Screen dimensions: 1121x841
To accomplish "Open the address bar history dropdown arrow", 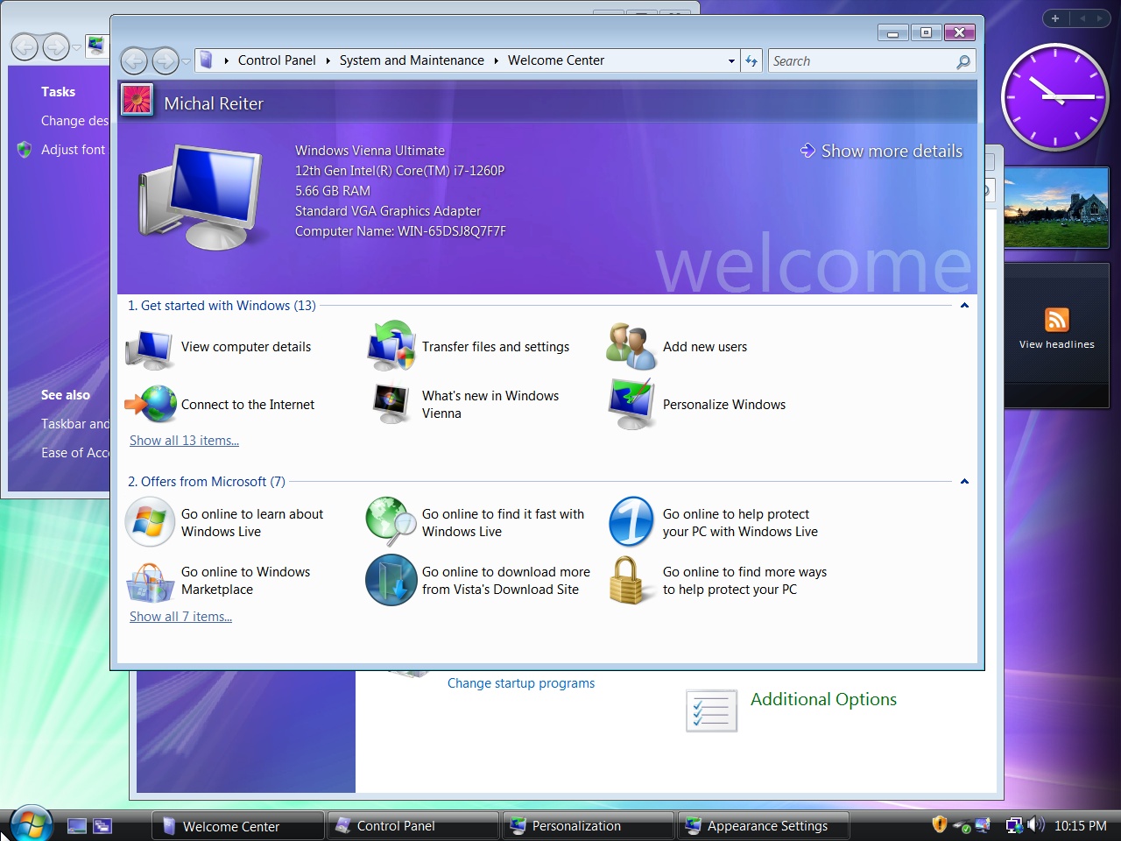I will coord(731,61).
